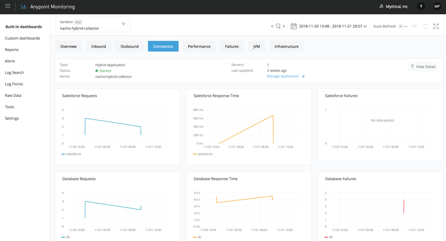Click the Hide Detail button
Image resolution: width=446 pixels, height=241 pixels.
pyautogui.click(x=423, y=67)
